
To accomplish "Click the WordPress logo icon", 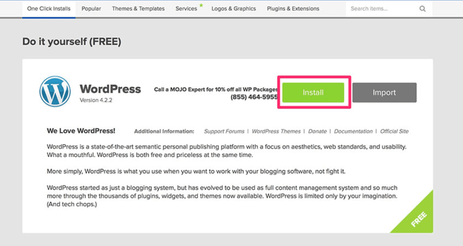I will [55, 92].
